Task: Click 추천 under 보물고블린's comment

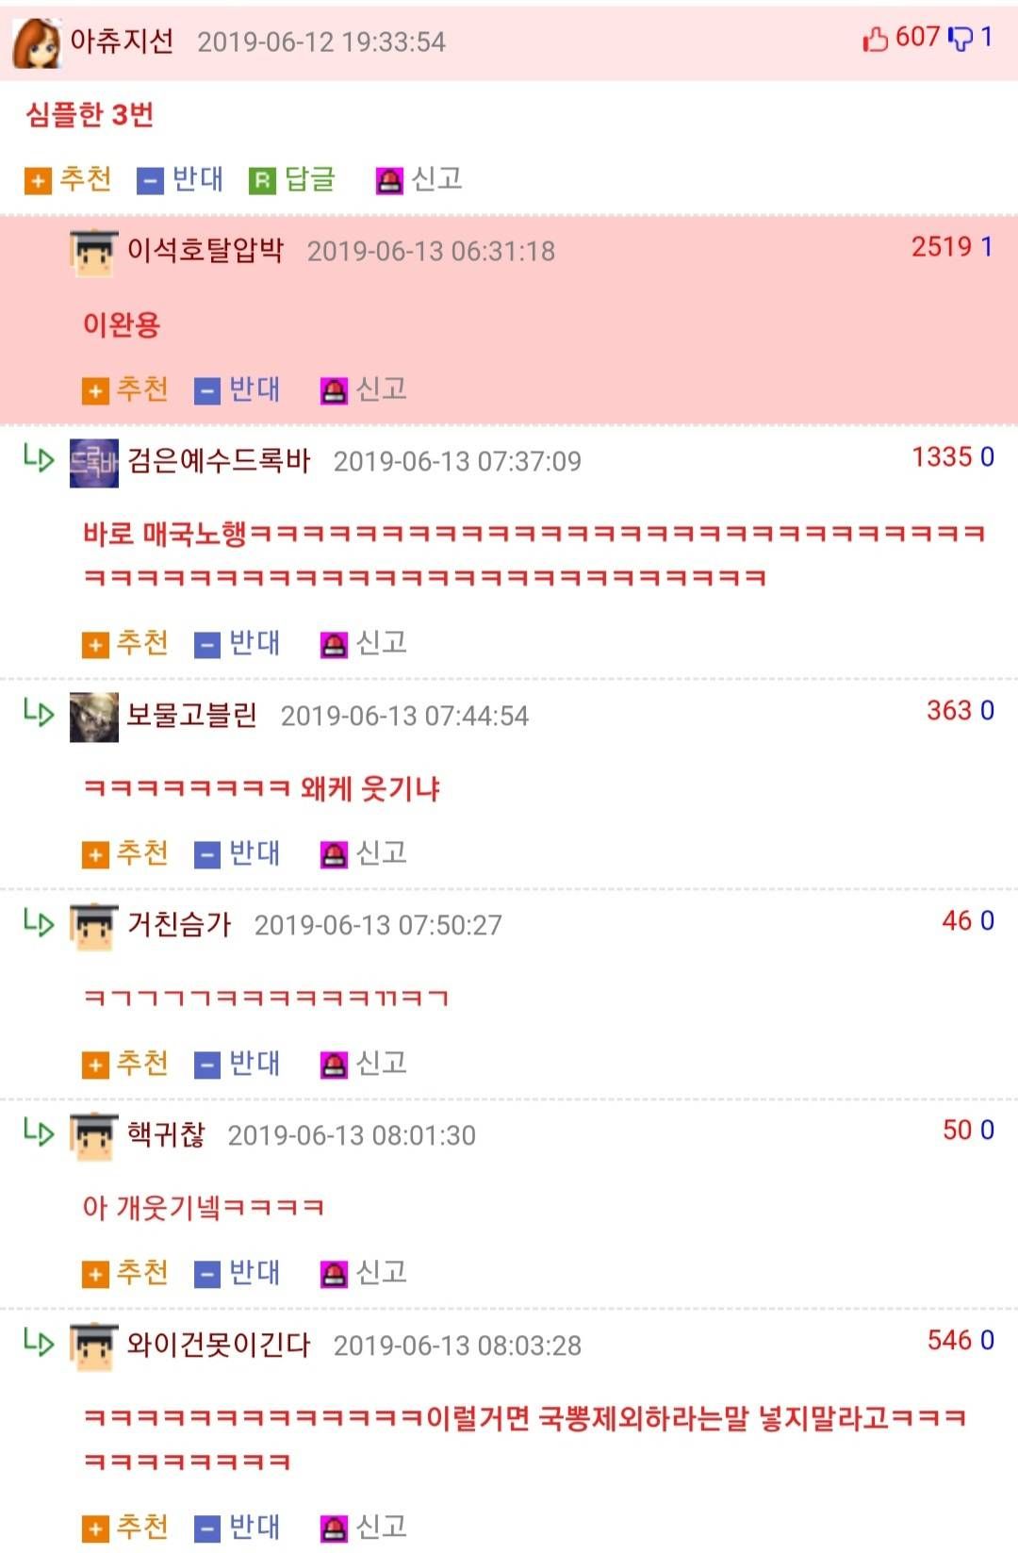Action: point(125,853)
